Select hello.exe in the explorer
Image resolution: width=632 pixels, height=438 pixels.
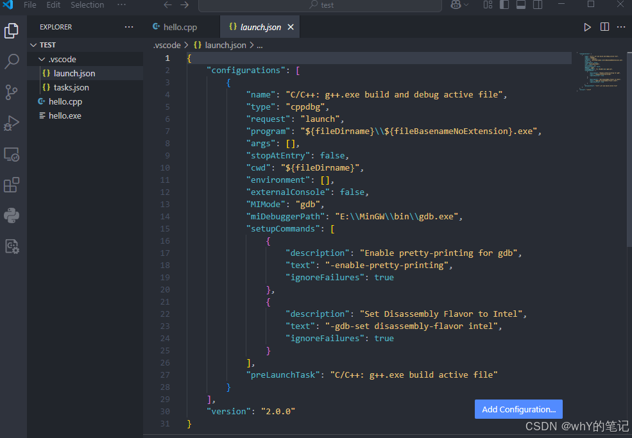click(85, 115)
